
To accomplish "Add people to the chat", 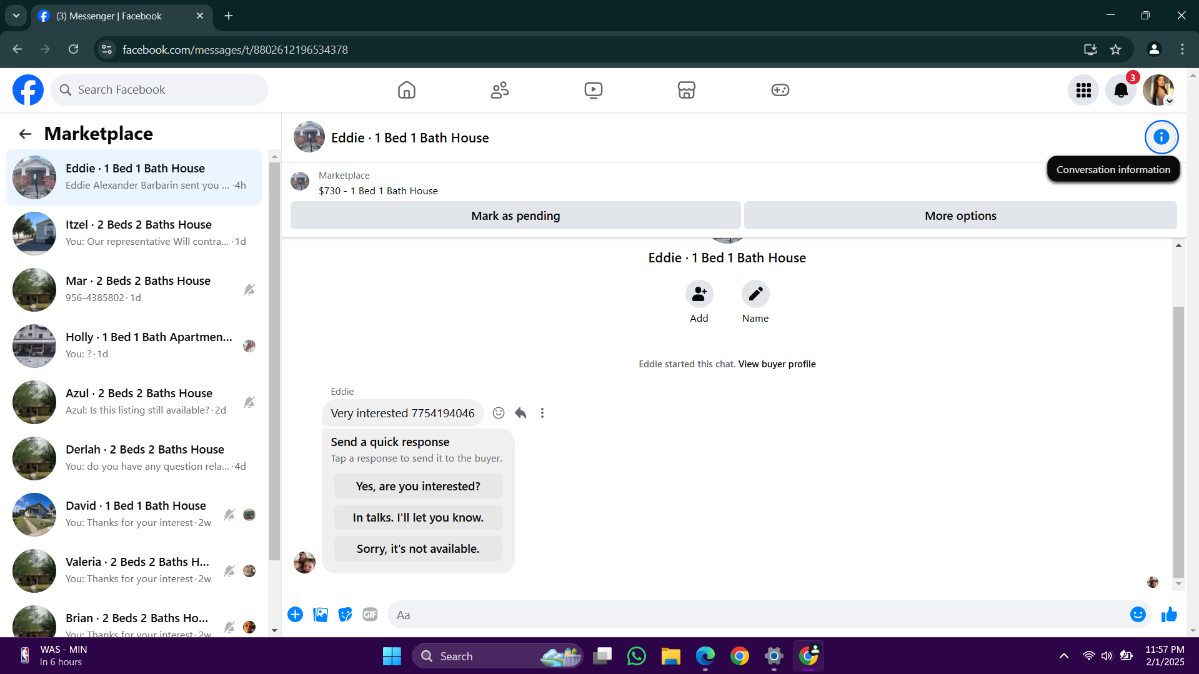I will 699,294.
